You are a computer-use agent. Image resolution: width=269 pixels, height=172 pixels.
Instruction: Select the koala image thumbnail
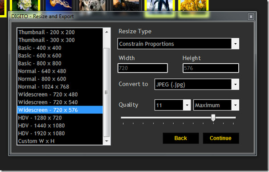93,5
